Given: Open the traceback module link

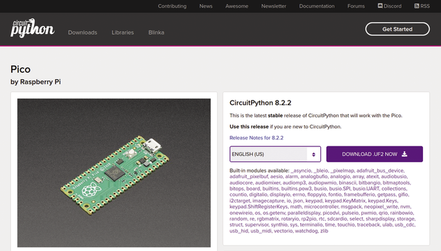Looking at the screenshot, I should (368, 225).
